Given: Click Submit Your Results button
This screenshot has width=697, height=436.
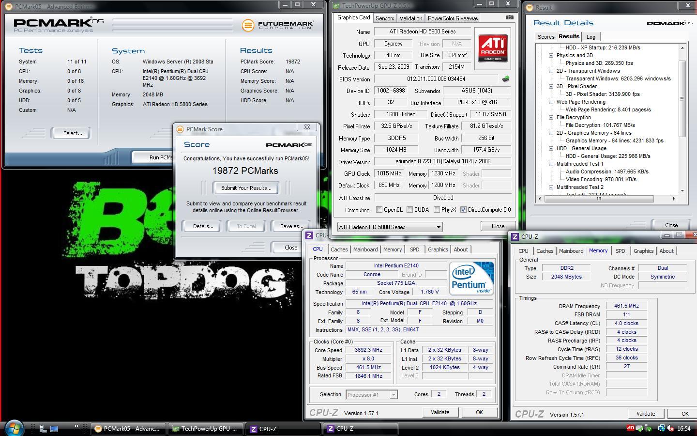Looking at the screenshot, I should point(246,188).
